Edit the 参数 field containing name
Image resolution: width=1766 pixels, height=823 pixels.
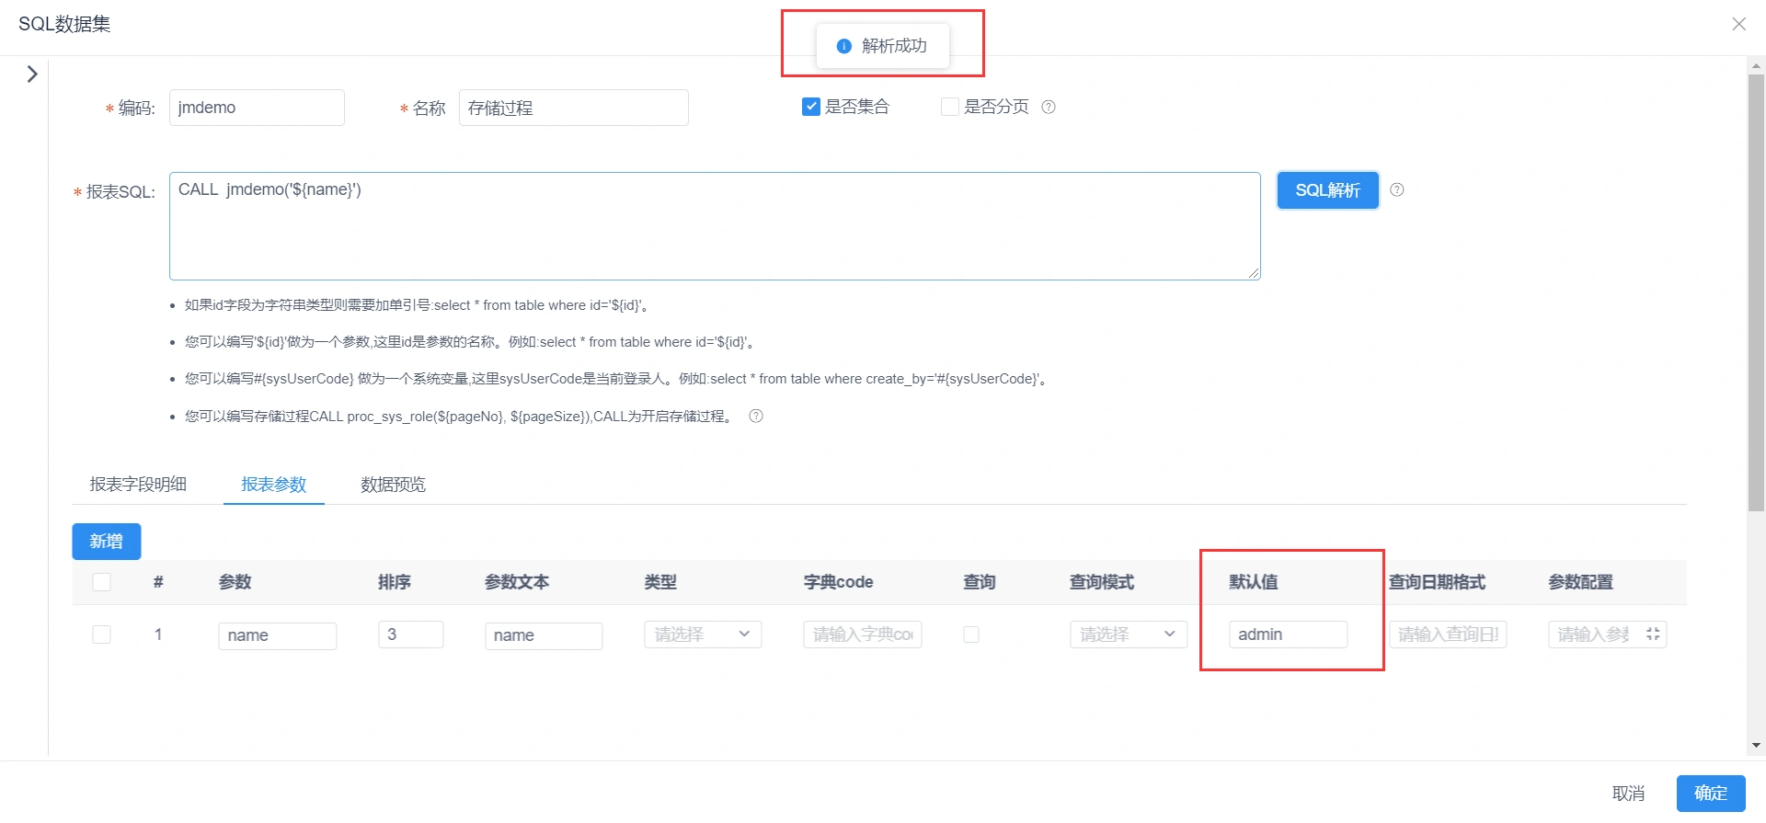click(x=278, y=635)
